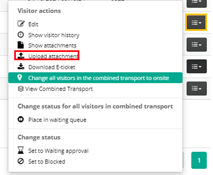Click the clock icon for visitor history
This screenshot has height=175, width=213.
point(21,35)
